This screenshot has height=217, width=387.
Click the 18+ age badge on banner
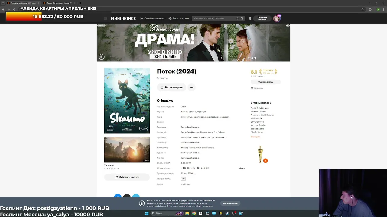point(102,57)
